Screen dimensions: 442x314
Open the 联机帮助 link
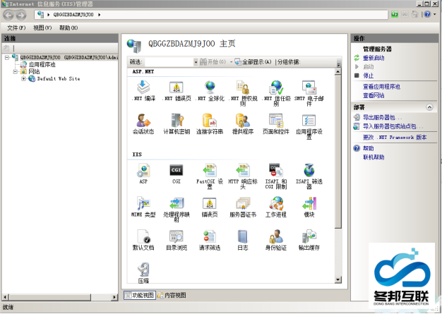[374, 157]
